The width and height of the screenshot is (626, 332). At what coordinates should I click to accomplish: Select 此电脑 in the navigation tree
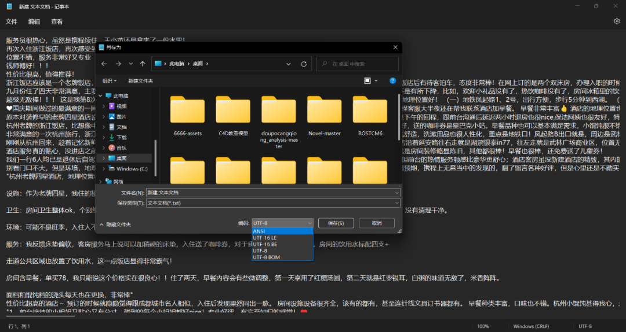121,96
